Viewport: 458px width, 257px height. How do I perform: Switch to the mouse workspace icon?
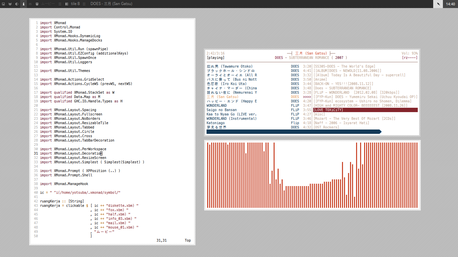point(37,4)
